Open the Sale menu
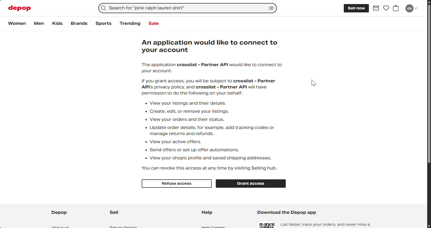This screenshot has width=431, height=228. 154,23
